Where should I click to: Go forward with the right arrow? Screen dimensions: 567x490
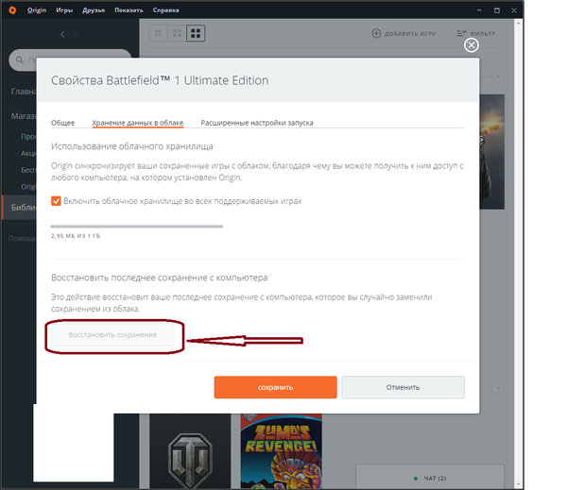click(x=75, y=34)
